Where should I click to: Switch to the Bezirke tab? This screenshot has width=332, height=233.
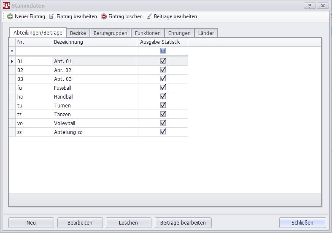[78, 33]
